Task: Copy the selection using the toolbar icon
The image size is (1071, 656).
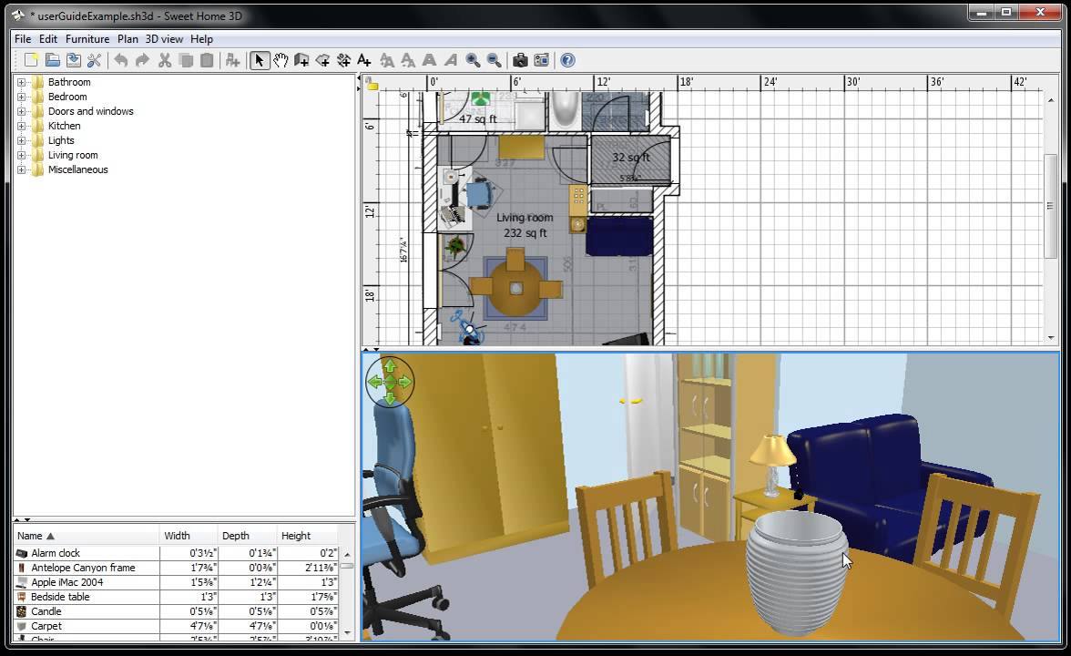Action: click(x=186, y=60)
